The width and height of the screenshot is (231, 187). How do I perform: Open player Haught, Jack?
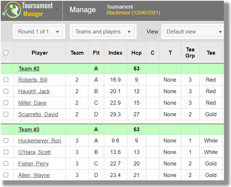[34, 91]
